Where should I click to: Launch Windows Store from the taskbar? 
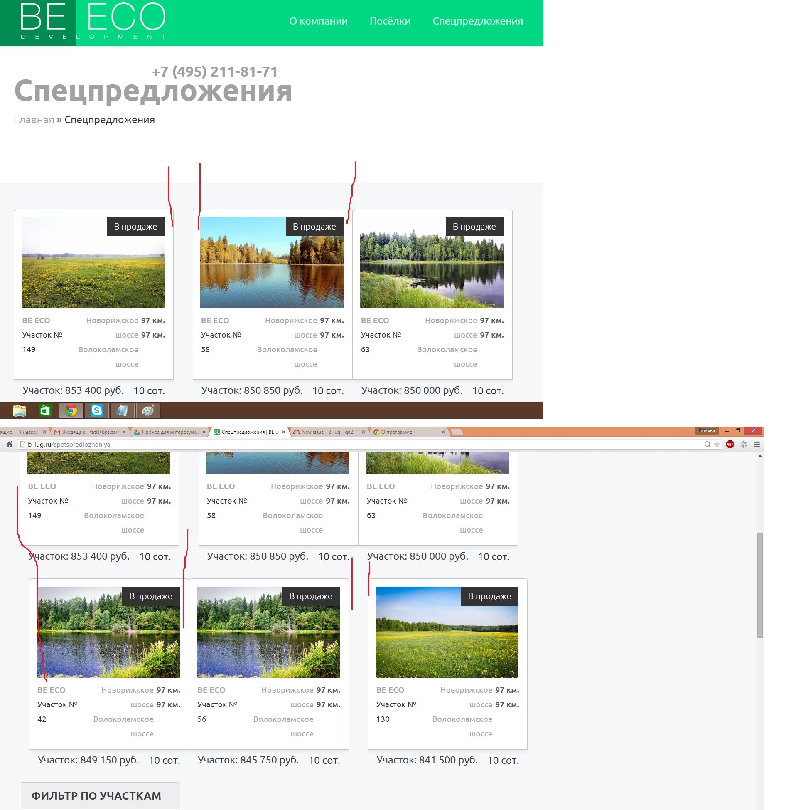pyautogui.click(x=45, y=410)
